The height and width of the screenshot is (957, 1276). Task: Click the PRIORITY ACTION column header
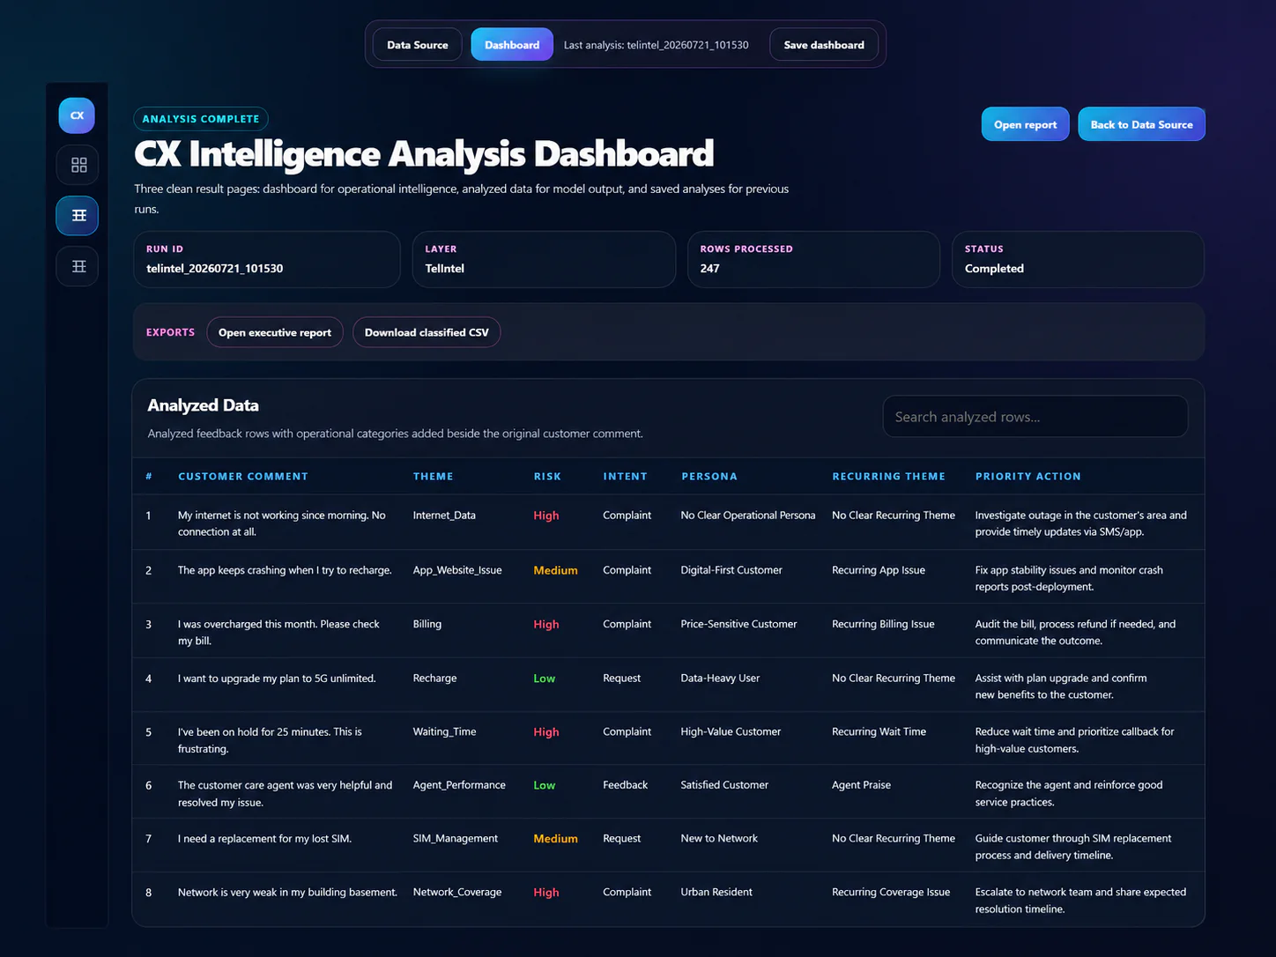[1027, 476]
